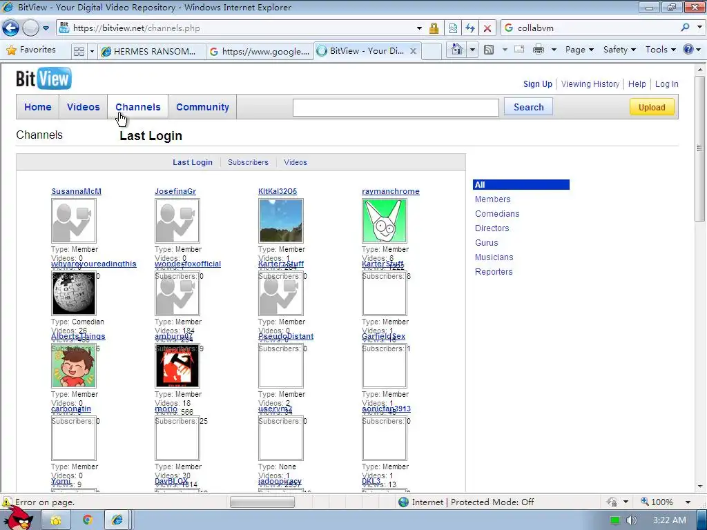
Task: Expand the Print dropdown arrow
Action: (554, 50)
